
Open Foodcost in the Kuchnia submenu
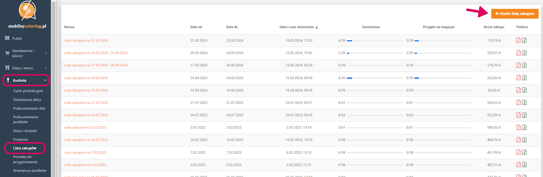(21, 139)
